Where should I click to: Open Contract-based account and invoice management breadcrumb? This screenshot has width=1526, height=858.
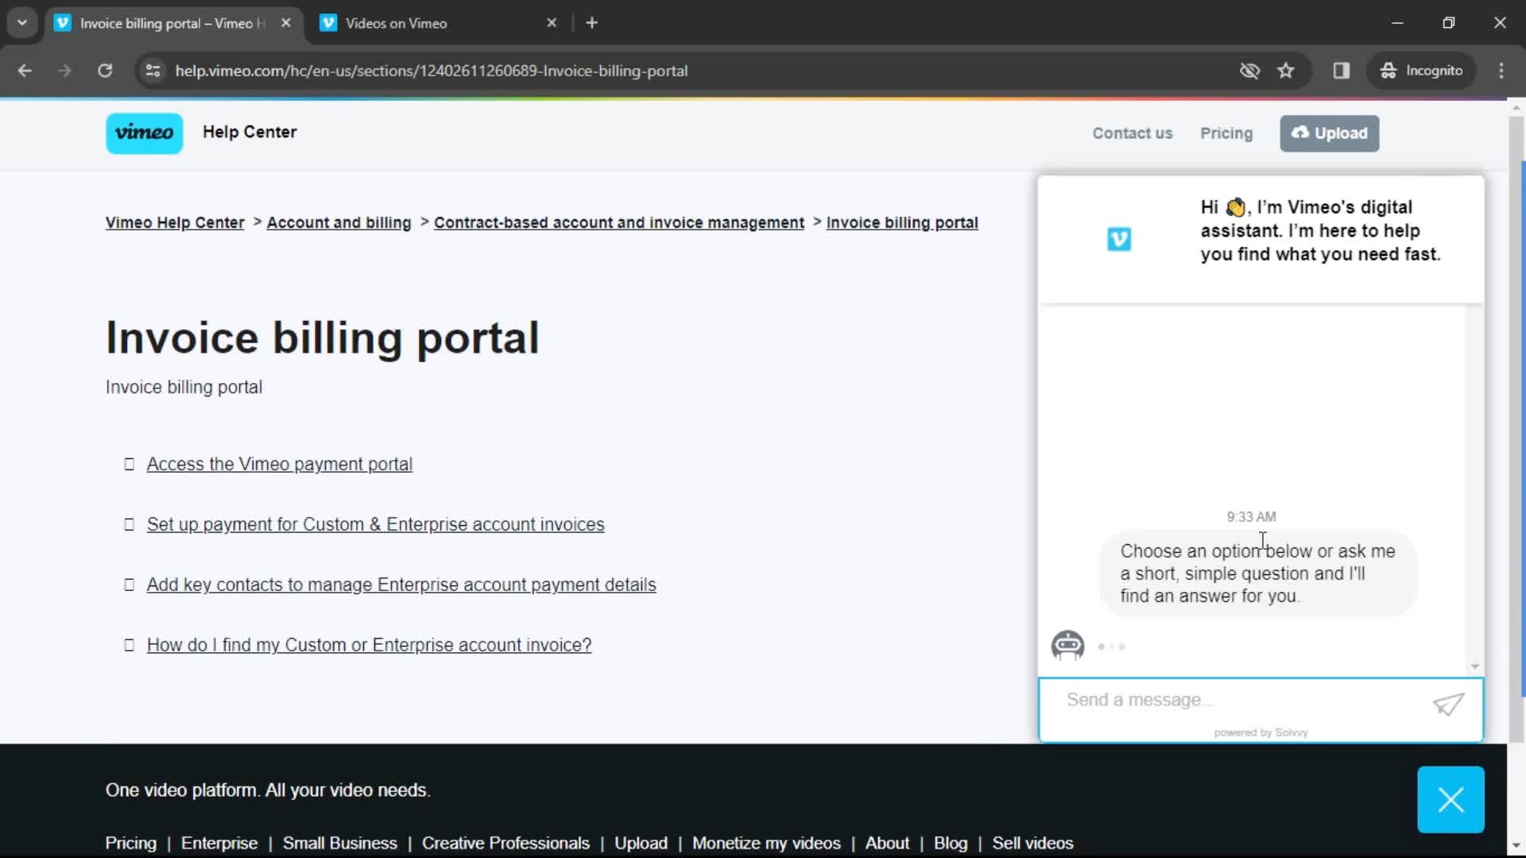[x=619, y=223]
